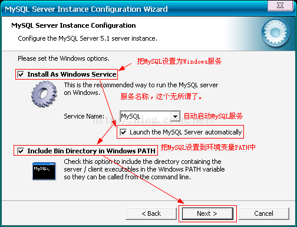Click the gray gear Windows service icon
The image size is (297, 227).
click(44, 94)
